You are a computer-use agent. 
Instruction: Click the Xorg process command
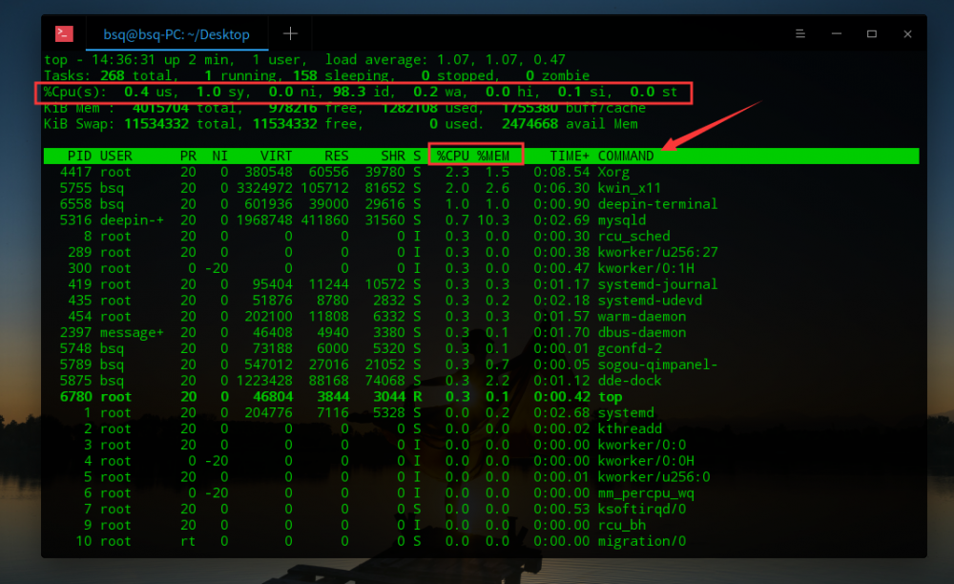pos(613,172)
